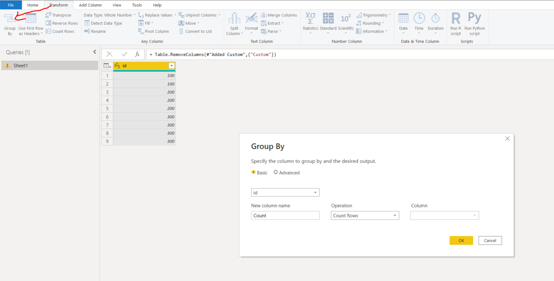The image size is (554, 281).
Task: Click Merge Columns button
Action: [279, 15]
